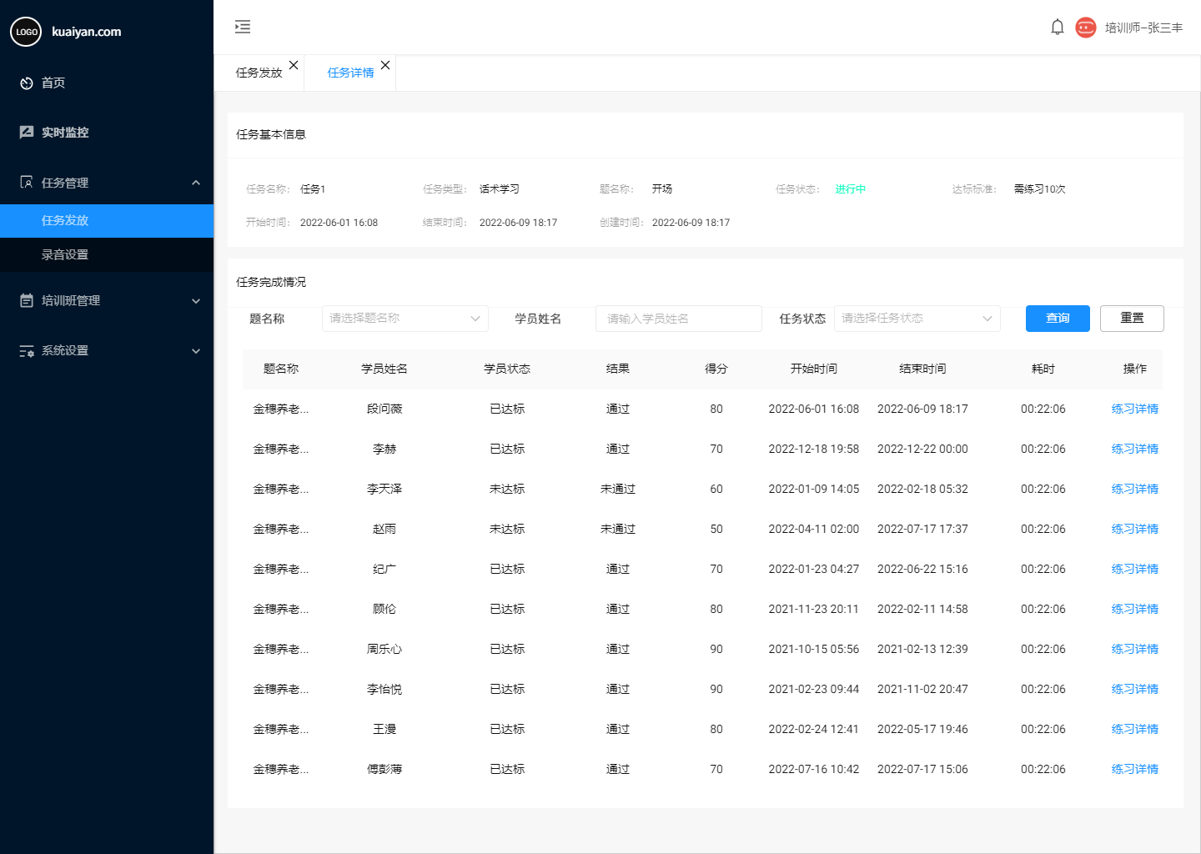Close the 任务发放 tab

click(x=294, y=65)
